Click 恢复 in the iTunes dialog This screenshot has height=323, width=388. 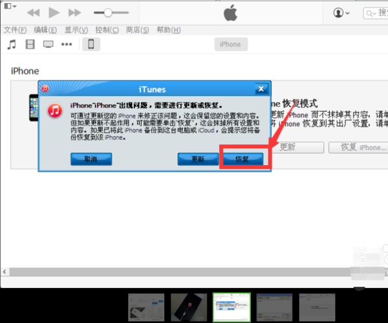tap(242, 159)
